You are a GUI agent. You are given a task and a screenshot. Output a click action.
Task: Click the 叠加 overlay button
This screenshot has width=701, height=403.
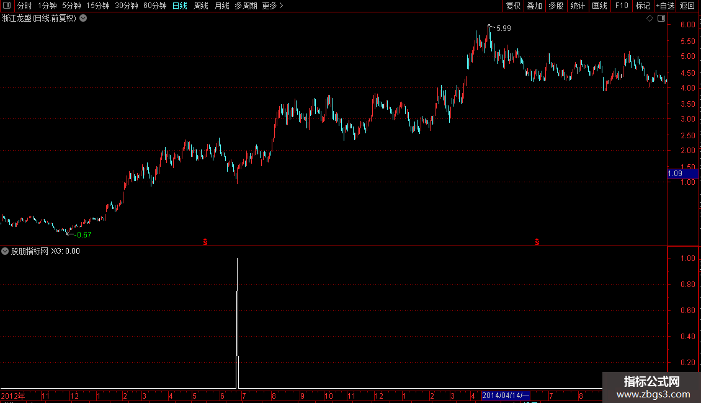point(534,6)
